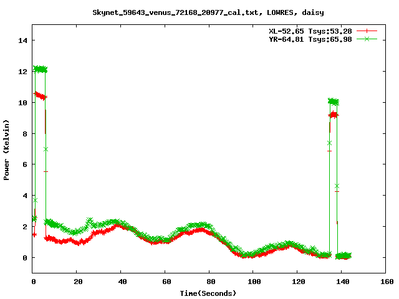Click the x-axis tick label 100
The image size is (399, 299).
[254, 282]
